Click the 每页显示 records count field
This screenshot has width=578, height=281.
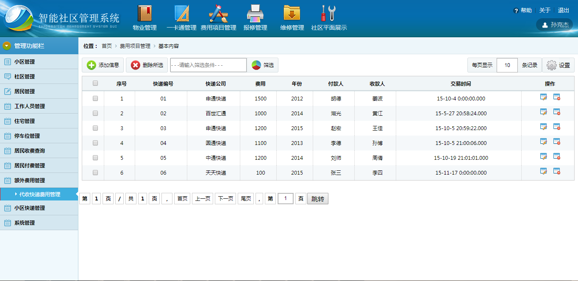pyautogui.click(x=507, y=65)
